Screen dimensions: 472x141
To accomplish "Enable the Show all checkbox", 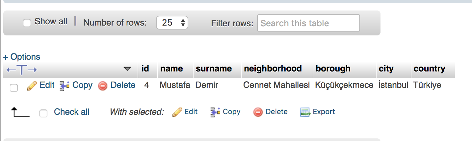I will pyautogui.click(x=27, y=23).
